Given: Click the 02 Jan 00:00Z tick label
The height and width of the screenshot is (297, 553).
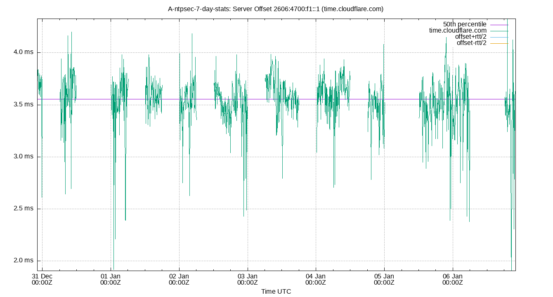Looking at the screenshot, I should pos(178,279).
